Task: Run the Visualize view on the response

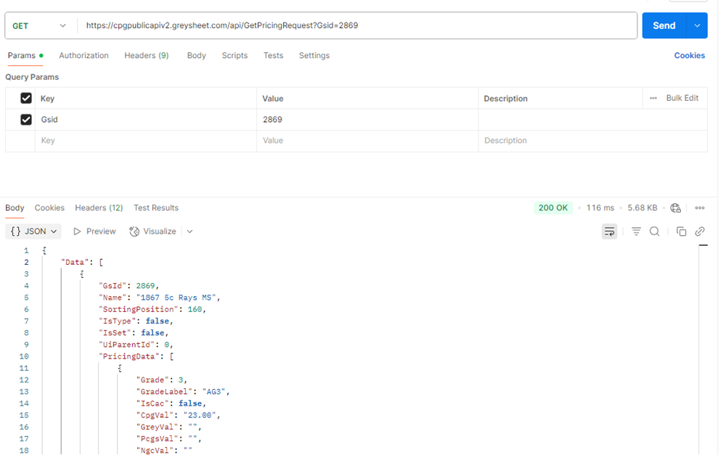Action: pyautogui.click(x=153, y=231)
